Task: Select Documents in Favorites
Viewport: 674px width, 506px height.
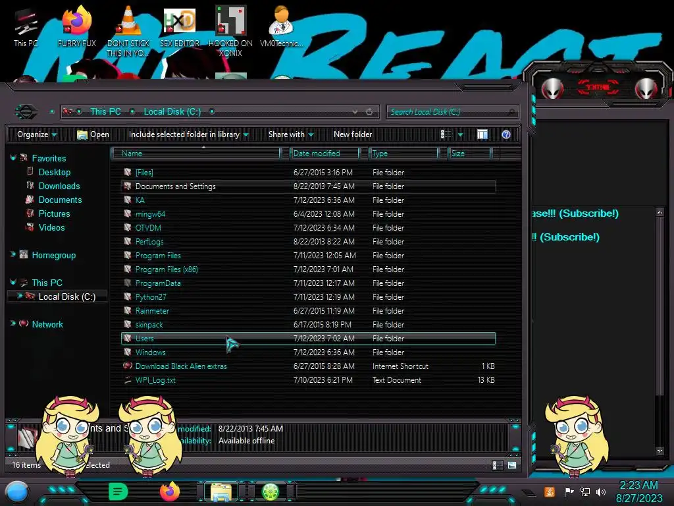Action: click(60, 200)
